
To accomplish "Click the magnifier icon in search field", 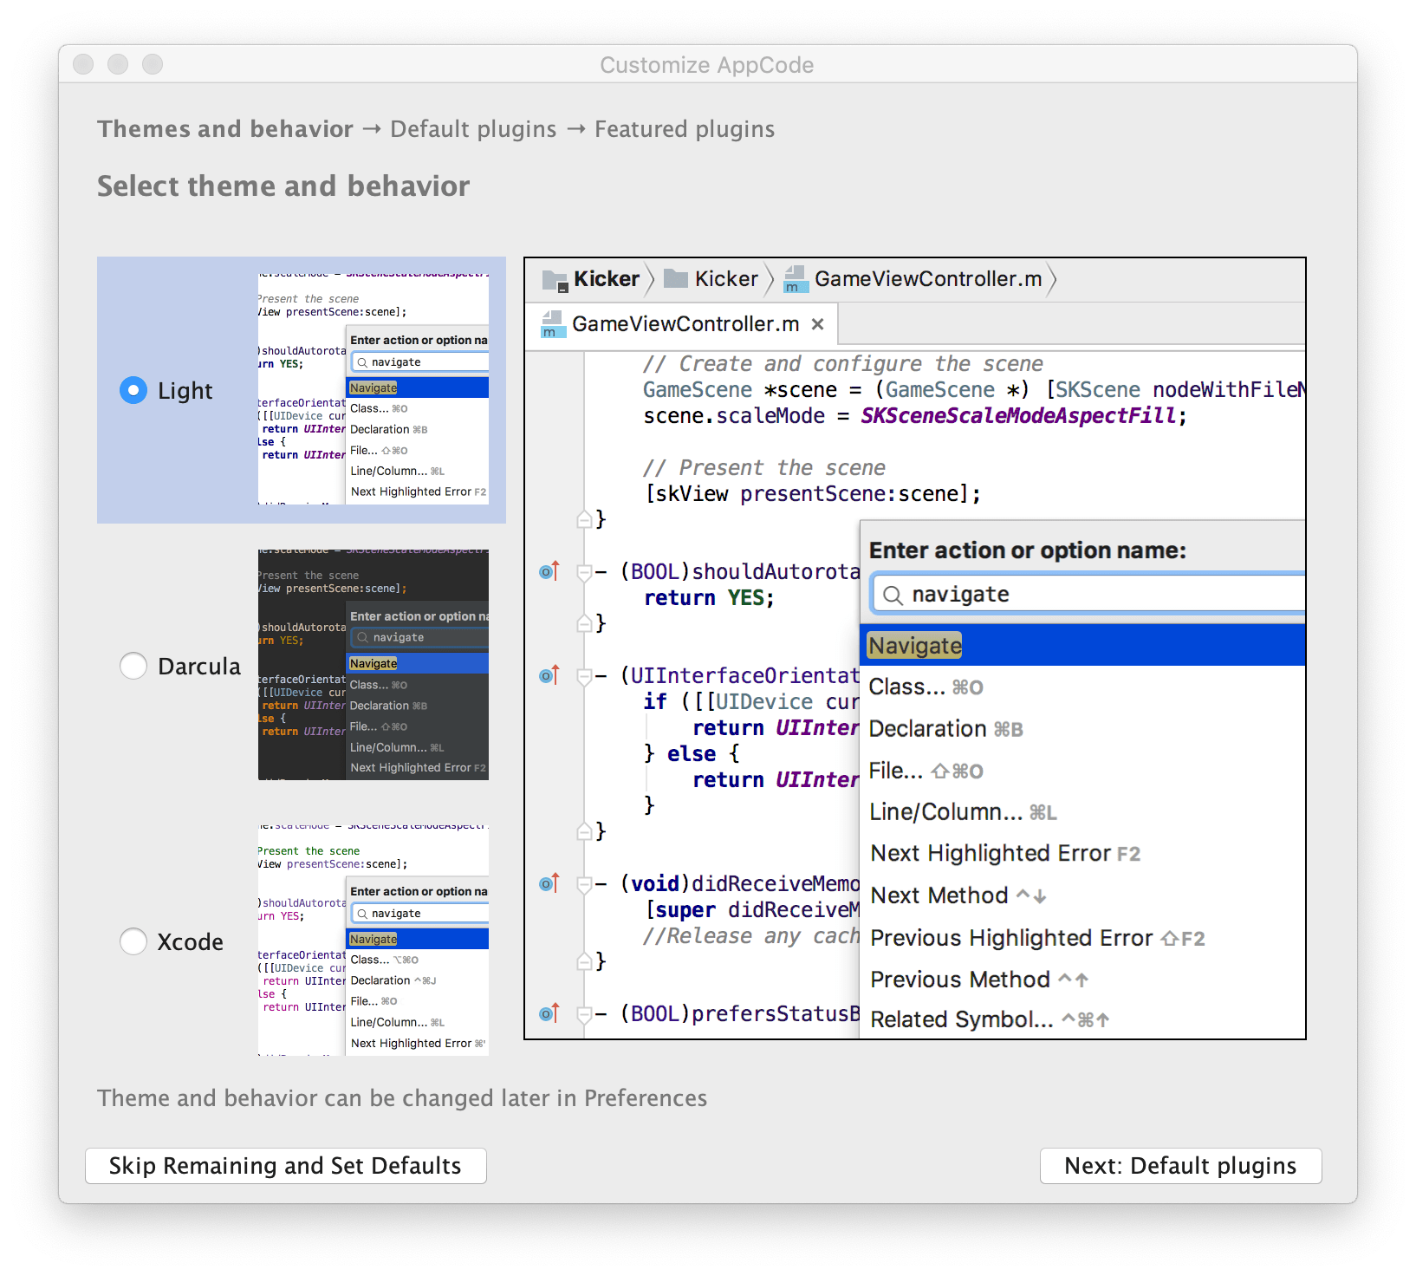I will pyautogui.click(x=893, y=595).
